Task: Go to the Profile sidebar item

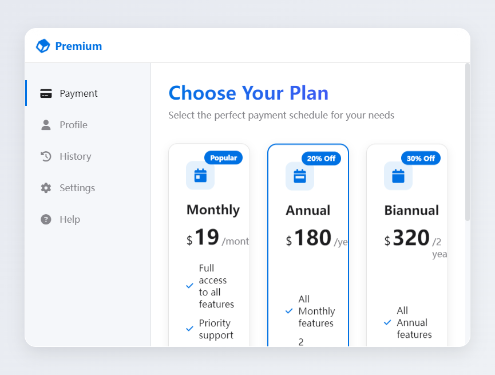Action: tap(73, 125)
